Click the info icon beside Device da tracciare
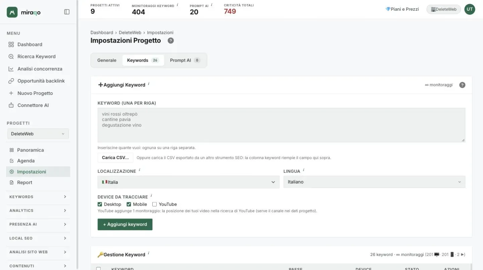This screenshot has height=270, width=483. click(x=151, y=196)
